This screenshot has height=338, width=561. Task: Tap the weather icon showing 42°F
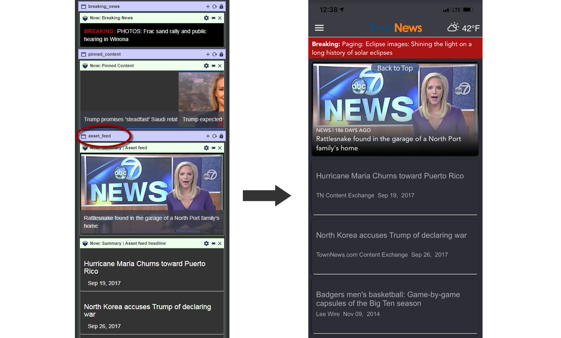coord(453,27)
